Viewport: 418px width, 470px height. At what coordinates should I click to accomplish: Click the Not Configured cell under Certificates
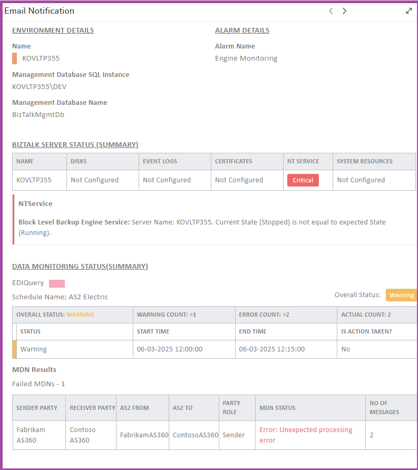(247, 180)
